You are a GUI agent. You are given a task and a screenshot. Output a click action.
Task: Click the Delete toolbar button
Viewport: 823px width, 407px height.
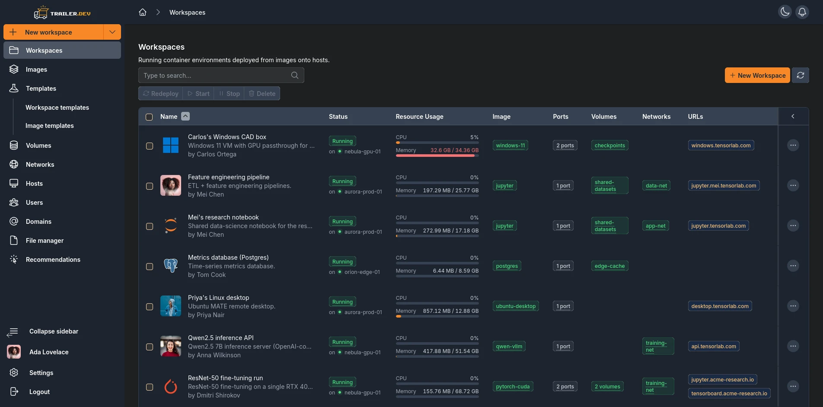(x=262, y=93)
